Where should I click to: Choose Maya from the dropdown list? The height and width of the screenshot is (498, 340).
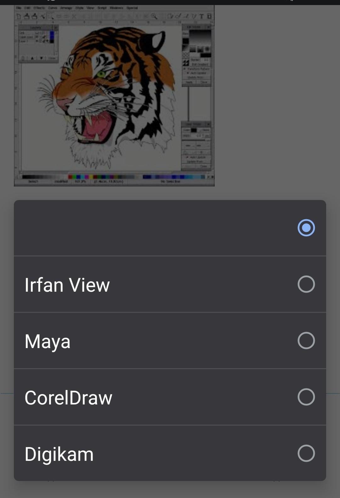click(47, 341)
